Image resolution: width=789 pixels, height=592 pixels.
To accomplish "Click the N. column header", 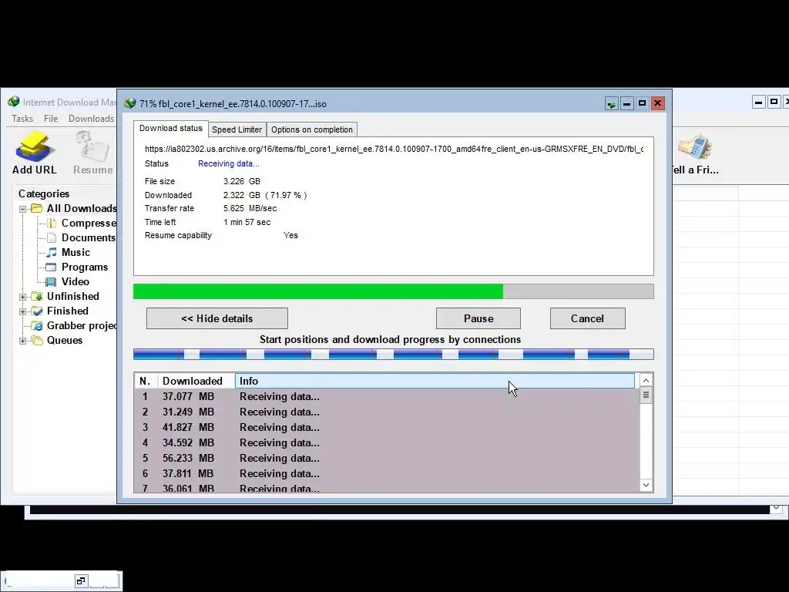I will [x=146, y=381].
